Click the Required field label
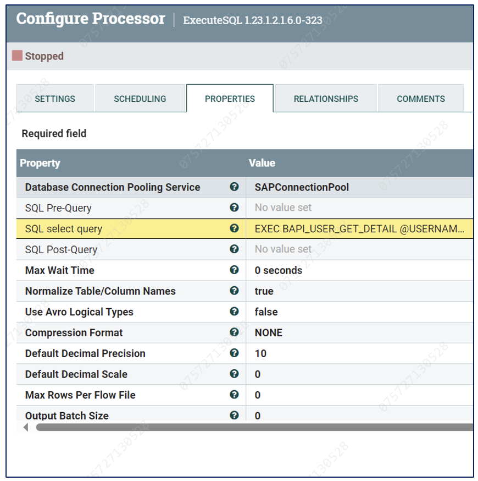The height and width of the screenshot is (481, 478). (x=54, y=133)
